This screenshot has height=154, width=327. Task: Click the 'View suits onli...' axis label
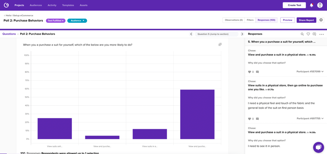pyautogui.click(x=55, y=146)
